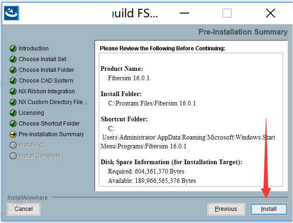Click the checkmark icon for NX Ribbon Integration
Screen dimensions: 293x223
13,91
